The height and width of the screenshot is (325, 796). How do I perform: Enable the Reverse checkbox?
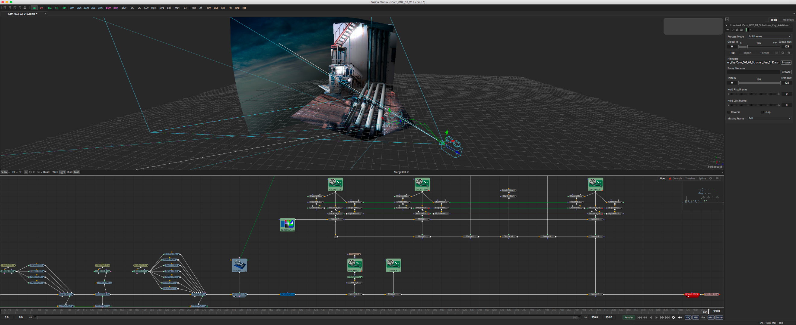pos(729,112)
